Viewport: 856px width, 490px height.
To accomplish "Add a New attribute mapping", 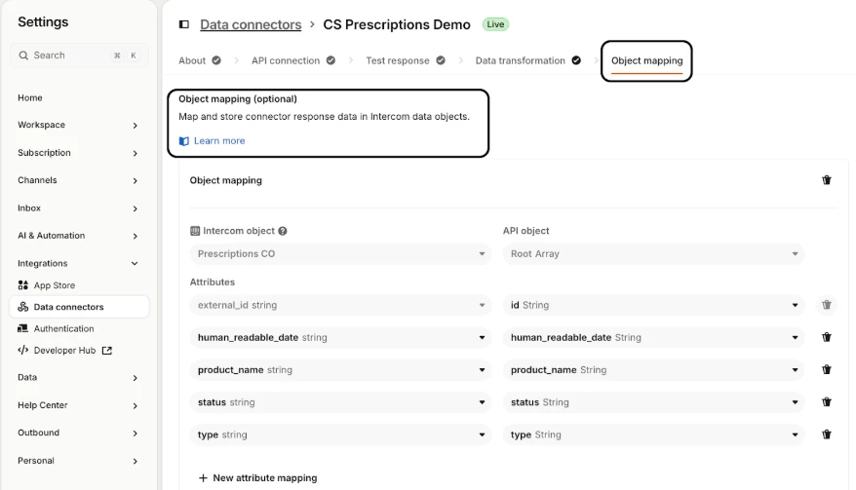I will click(257, 478).
